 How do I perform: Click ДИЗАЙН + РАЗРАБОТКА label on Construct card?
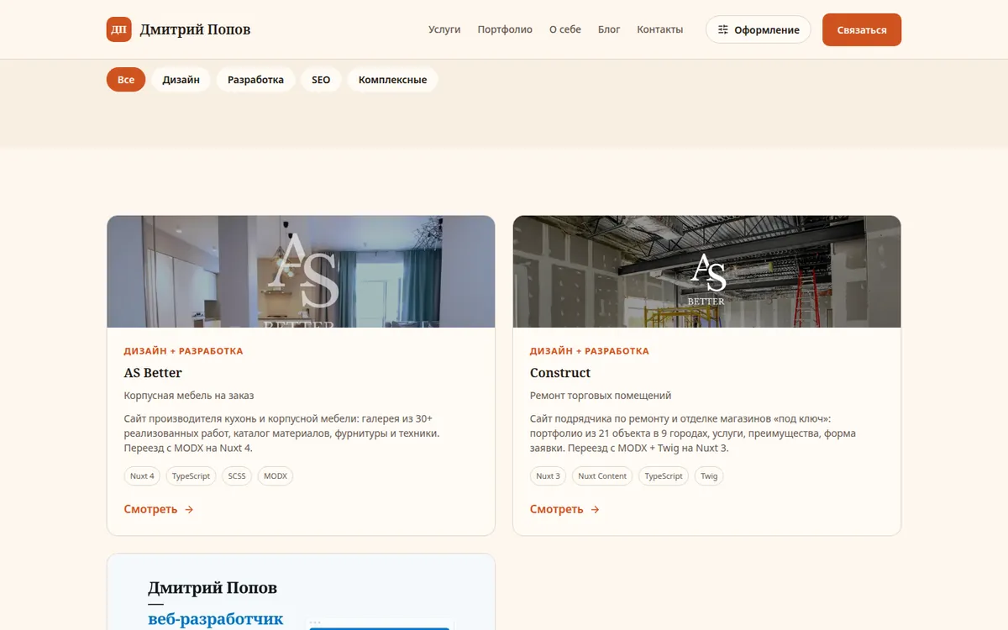tap(590, 351)
